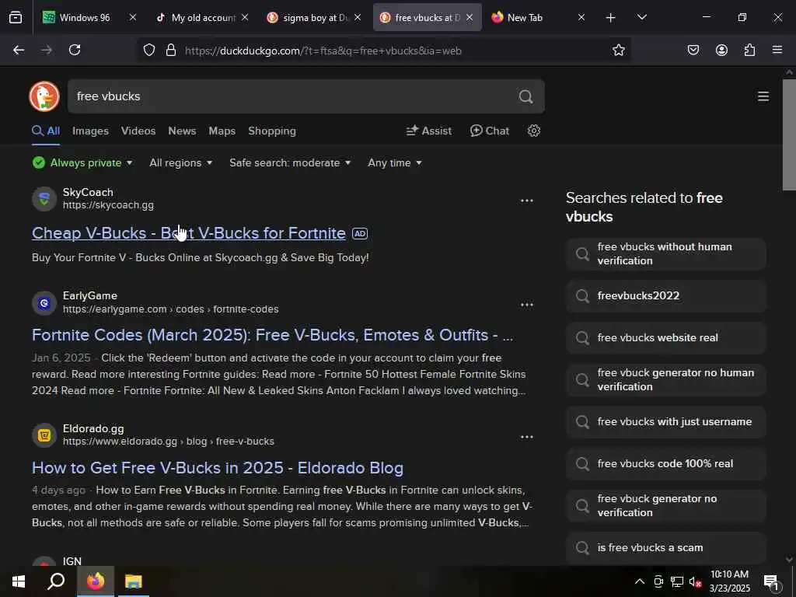This screenshot has height=597, width=796.
Task: Open the Assist feature
Action: (x=429, y=131)
